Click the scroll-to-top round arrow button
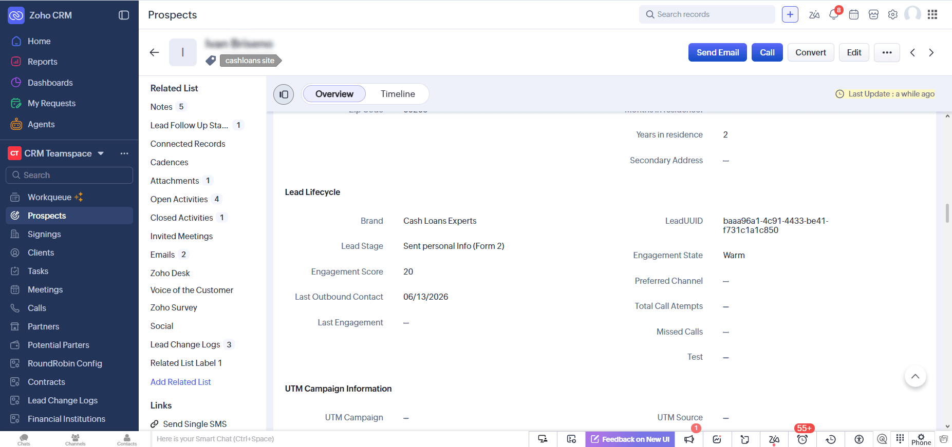The width and height of the screenshot is (952, 447). click(915, 376)
